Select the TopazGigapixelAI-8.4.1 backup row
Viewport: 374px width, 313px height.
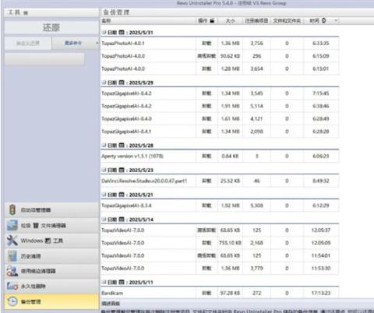pos(220,132)
